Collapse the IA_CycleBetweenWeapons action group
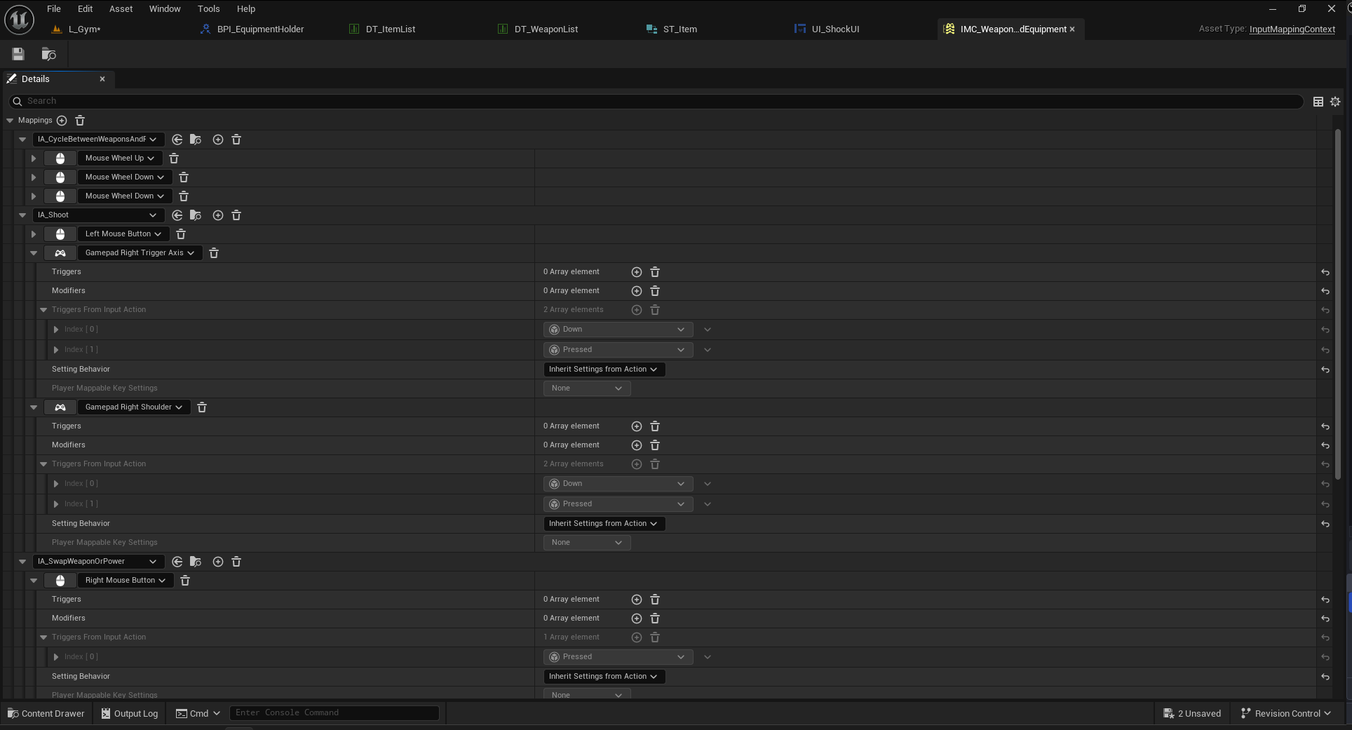The image size is (1352, 730). point(22,140)
